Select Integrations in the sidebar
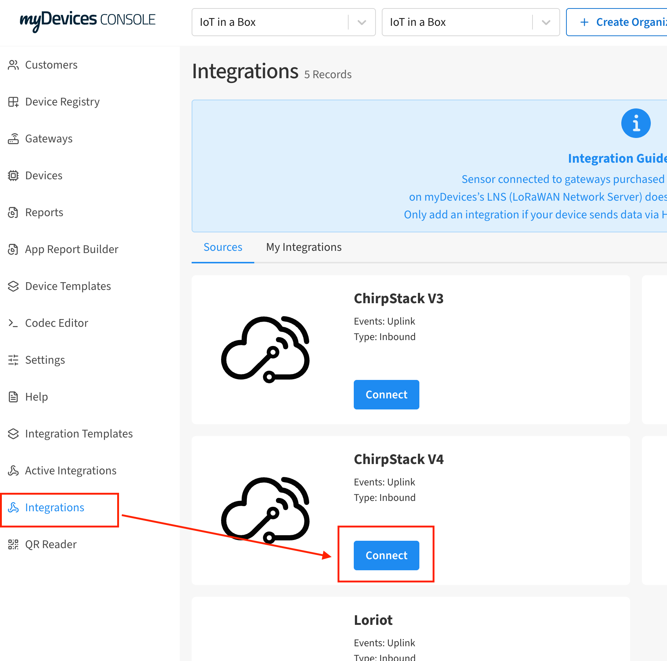This screenshot has height=661, width=667. click(55, 508)
